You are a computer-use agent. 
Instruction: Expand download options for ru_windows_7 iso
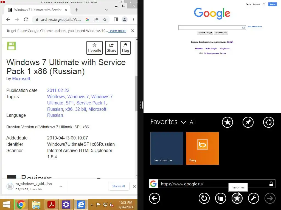[x=61, y=186]
